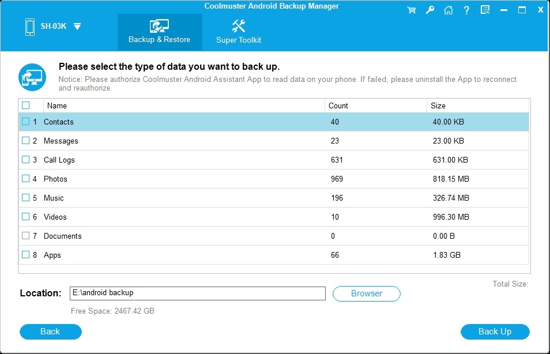Image resolution: width=550 pixels, height=354 pixels.
Task: Select the Messages row name
Action: click(61, 141)
